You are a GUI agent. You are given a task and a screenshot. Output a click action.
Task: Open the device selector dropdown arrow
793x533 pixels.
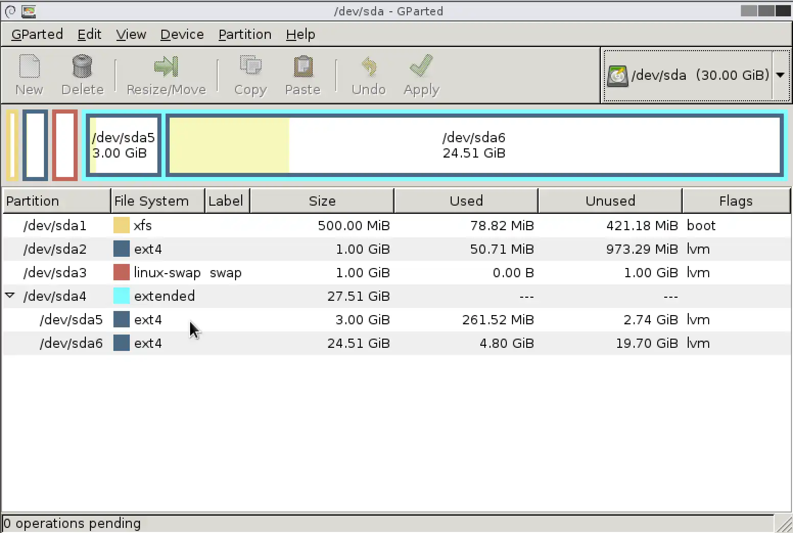coord(780,75)
